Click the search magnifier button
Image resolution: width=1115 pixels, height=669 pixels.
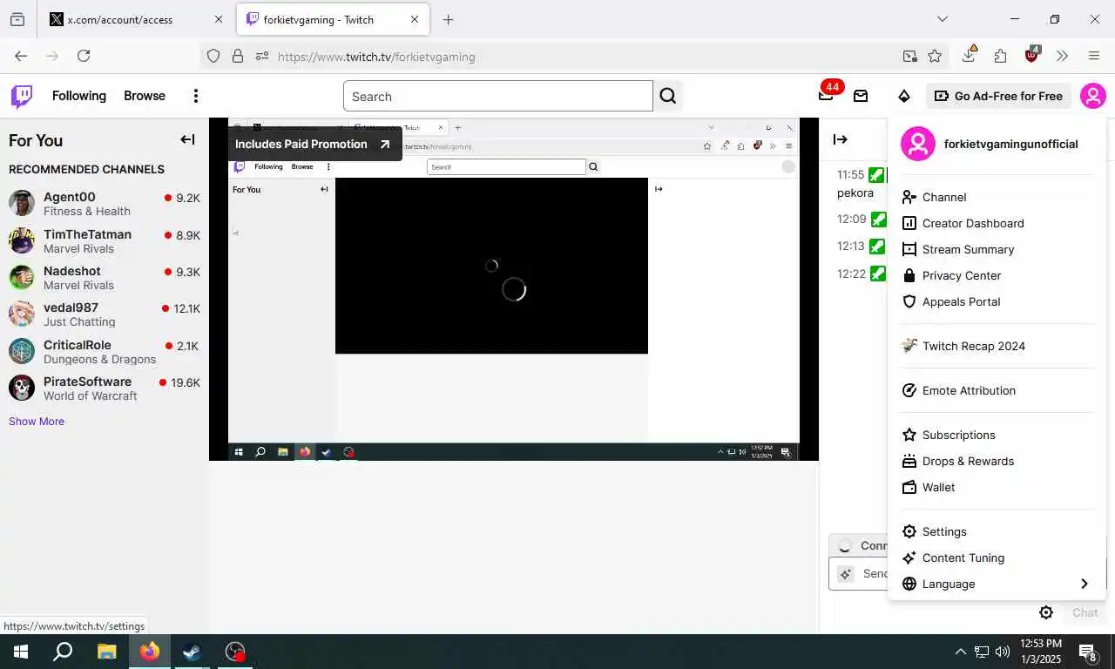tap(668, 96)
